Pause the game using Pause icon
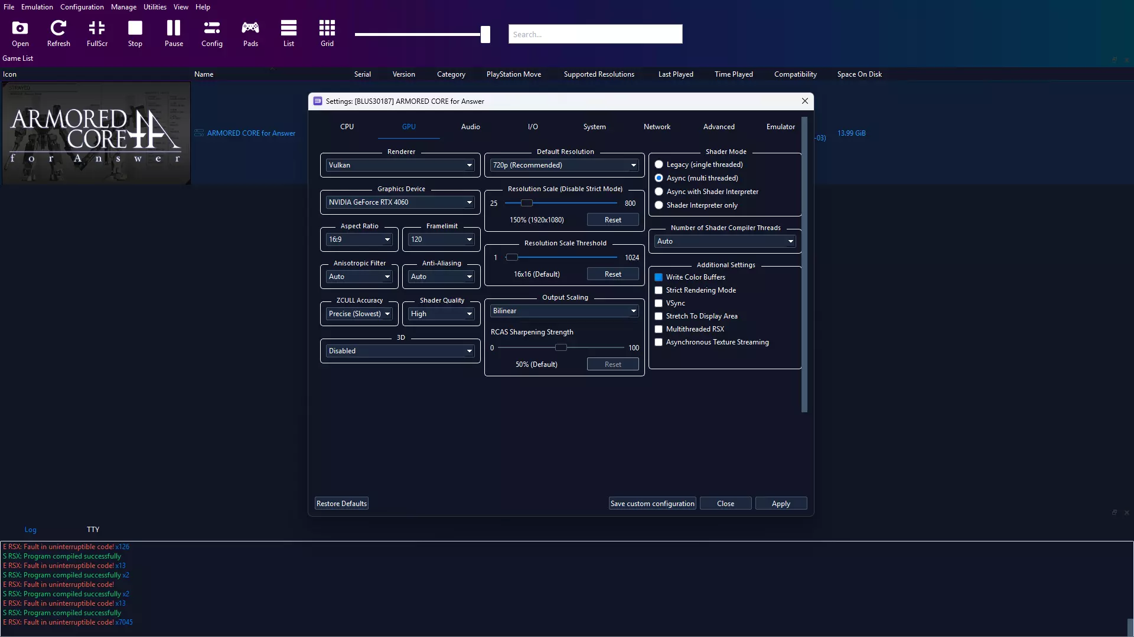The height and width of the screenshot is (637, 1134). click(x=174, y=33)
